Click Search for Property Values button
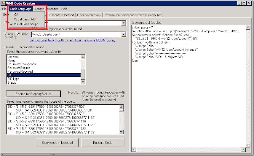The height and width of the screenshot is (156, 254). 33,94
